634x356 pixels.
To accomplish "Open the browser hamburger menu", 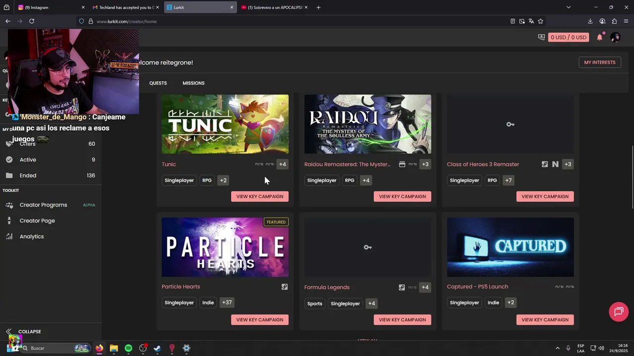I will [x=626, y=21].
